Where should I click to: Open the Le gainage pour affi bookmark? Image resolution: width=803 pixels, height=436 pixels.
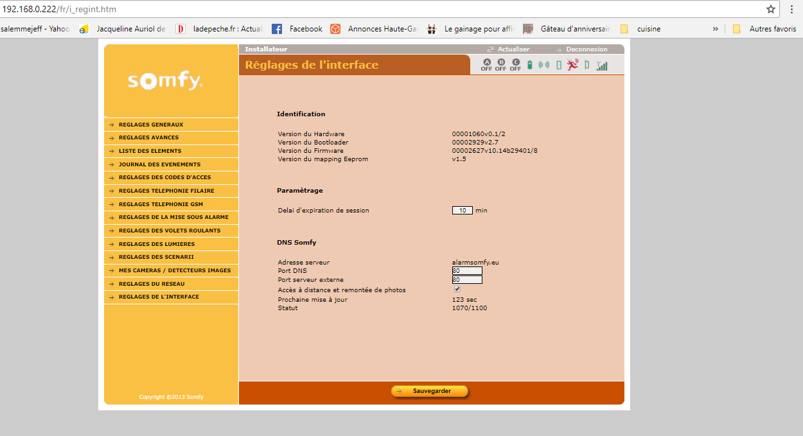click(471, 29)
